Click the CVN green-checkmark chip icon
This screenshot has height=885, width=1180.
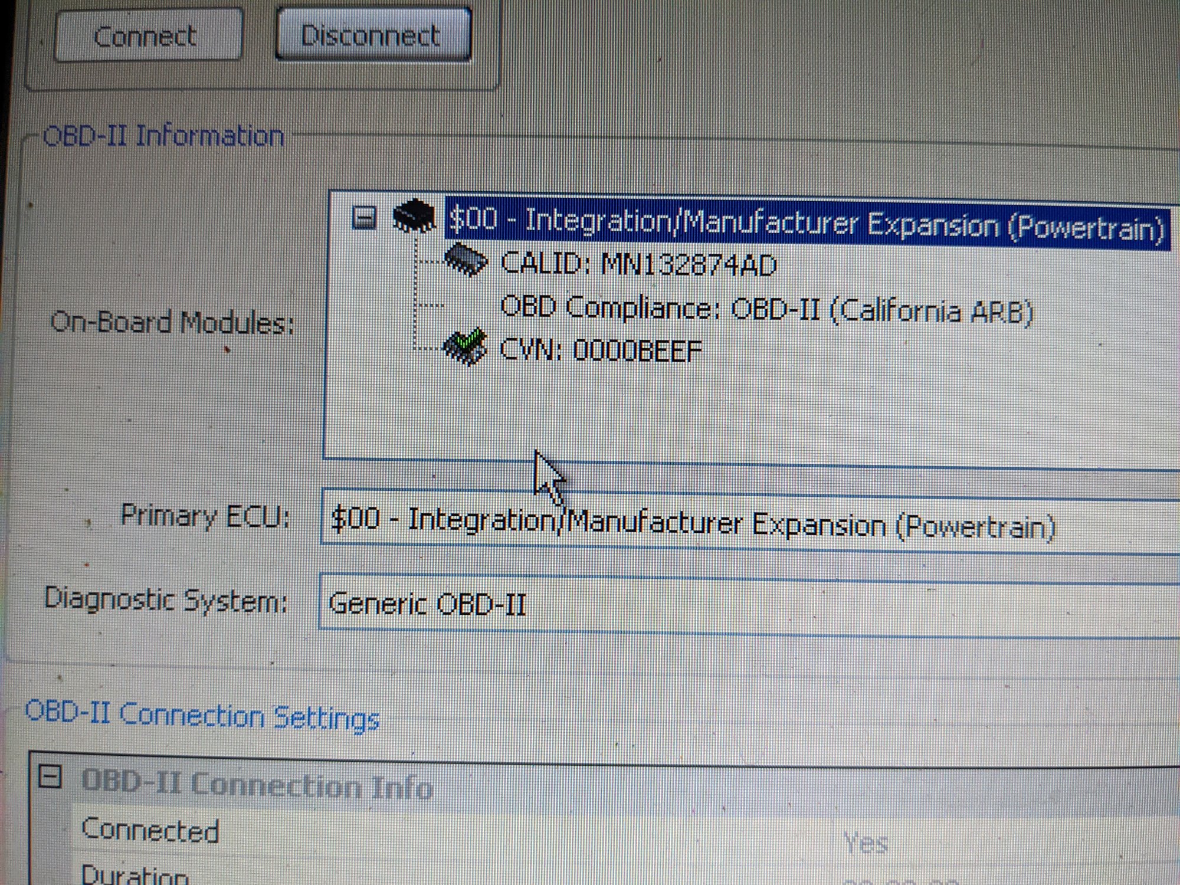465,347
